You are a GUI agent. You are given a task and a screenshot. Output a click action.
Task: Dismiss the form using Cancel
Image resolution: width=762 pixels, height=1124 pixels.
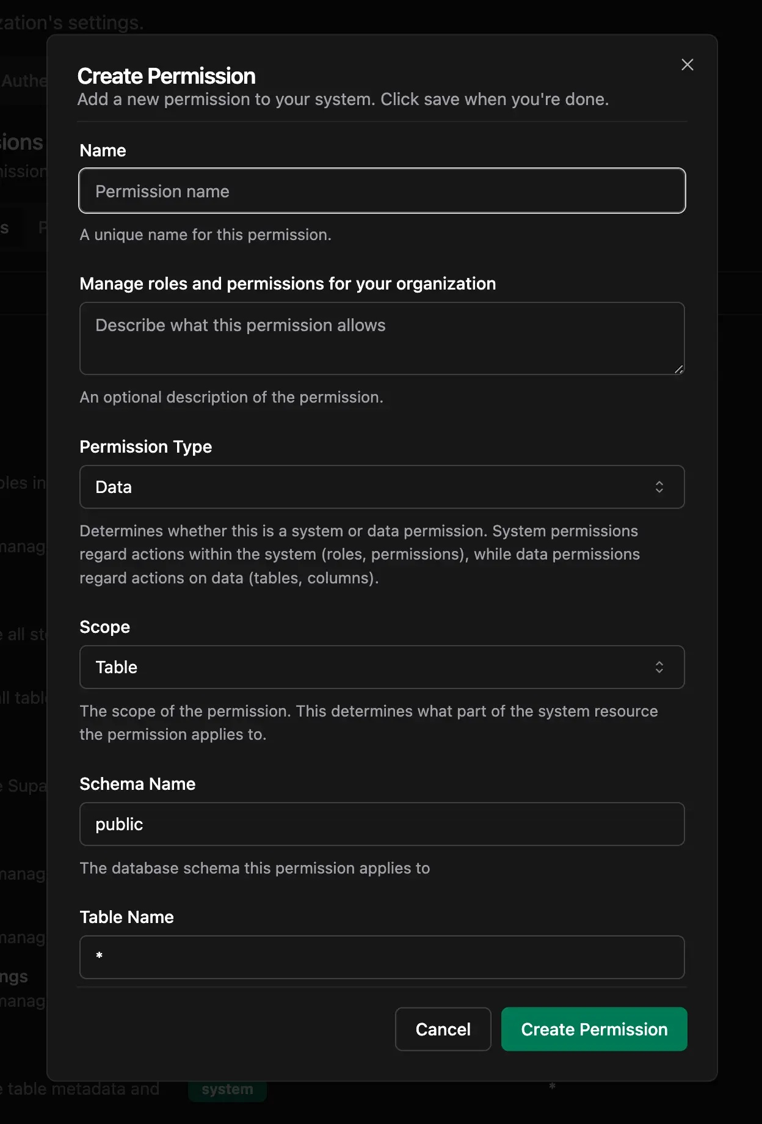[x=443, y=1029]
